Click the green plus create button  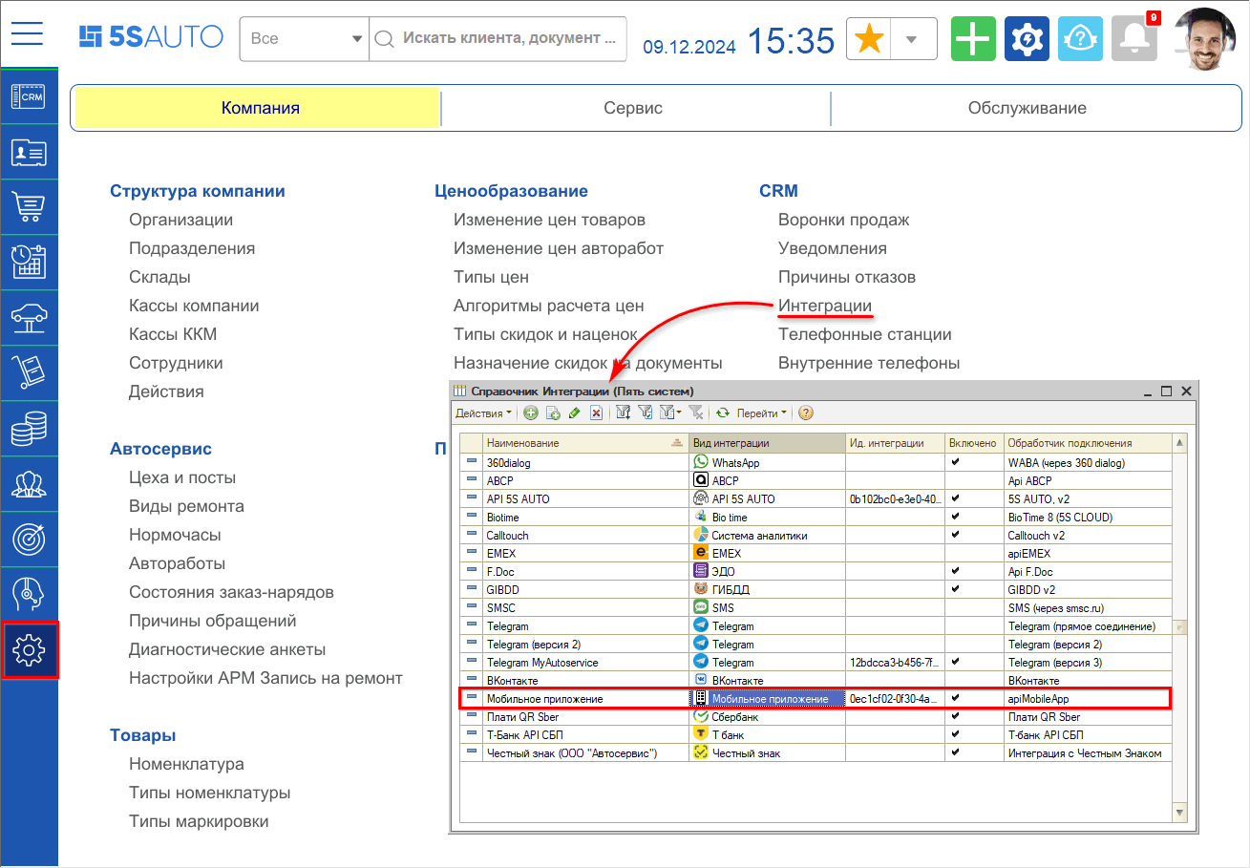coord(973,39)
